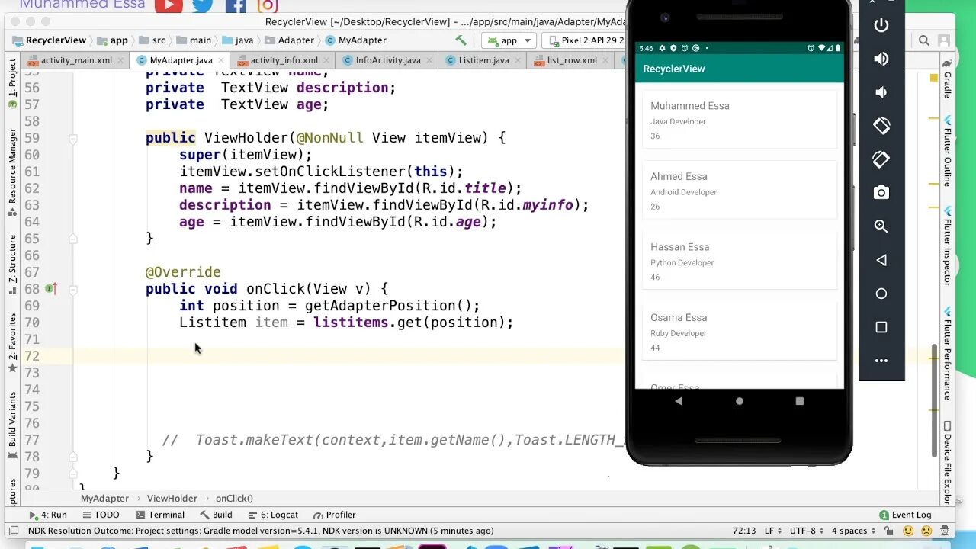Switch to the Listitem.java tab
The image size is (976, 549).
483,60
